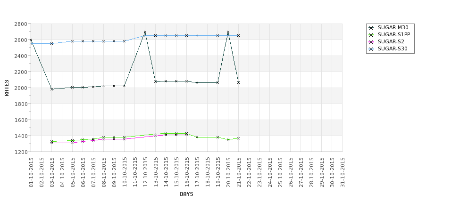The image size is (460, 202).
Task: Click the magenta SUGAR-S2 legend marker
Action: click(371, 42)
